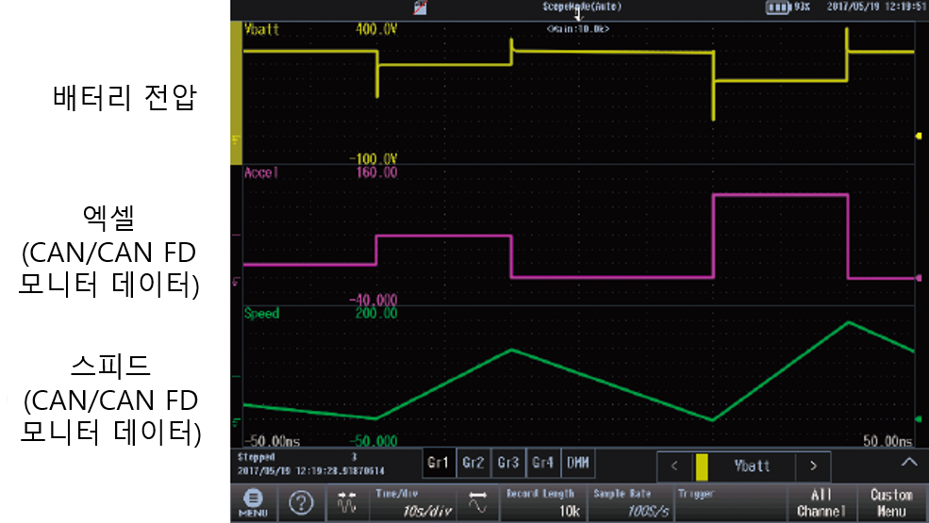
Task: Expand the time axis using the wide waveform icon
Action: point(477,503)
